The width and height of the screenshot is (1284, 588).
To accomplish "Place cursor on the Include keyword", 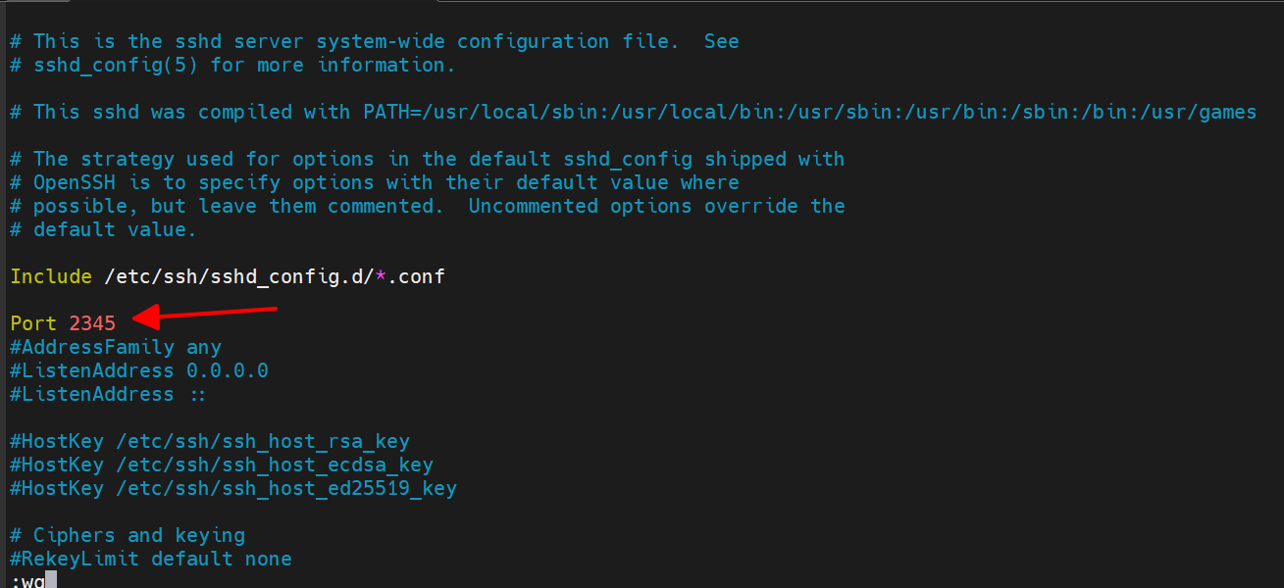I will [x=51, y=276].
